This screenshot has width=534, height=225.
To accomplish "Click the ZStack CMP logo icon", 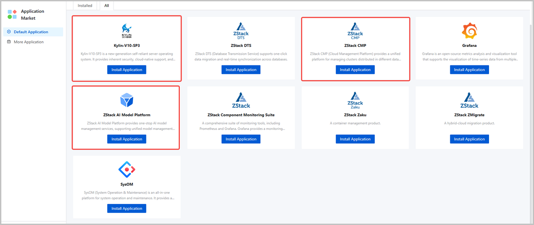I will tap(355, 32).
